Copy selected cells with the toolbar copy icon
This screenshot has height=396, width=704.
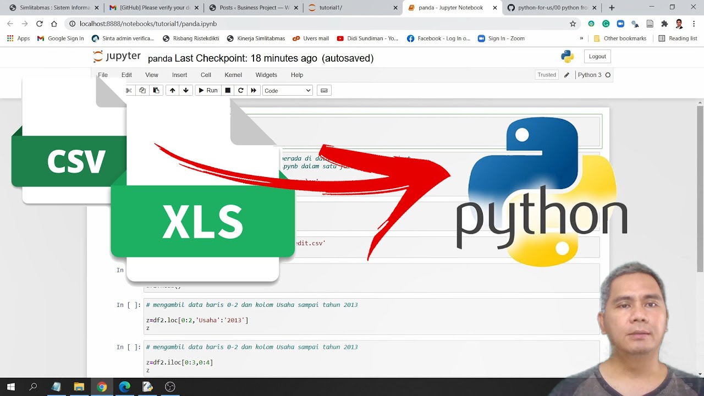(142, 90)
